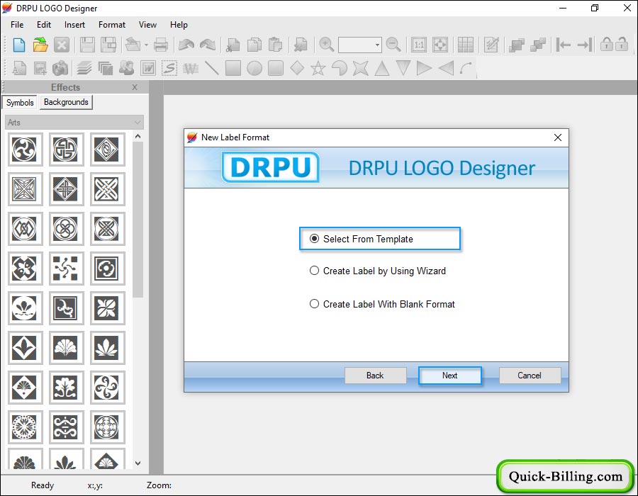Viewport: 638px width, 496px height.
Task: Click the Cancel button in dialog
Action: [x=530, y=376]
